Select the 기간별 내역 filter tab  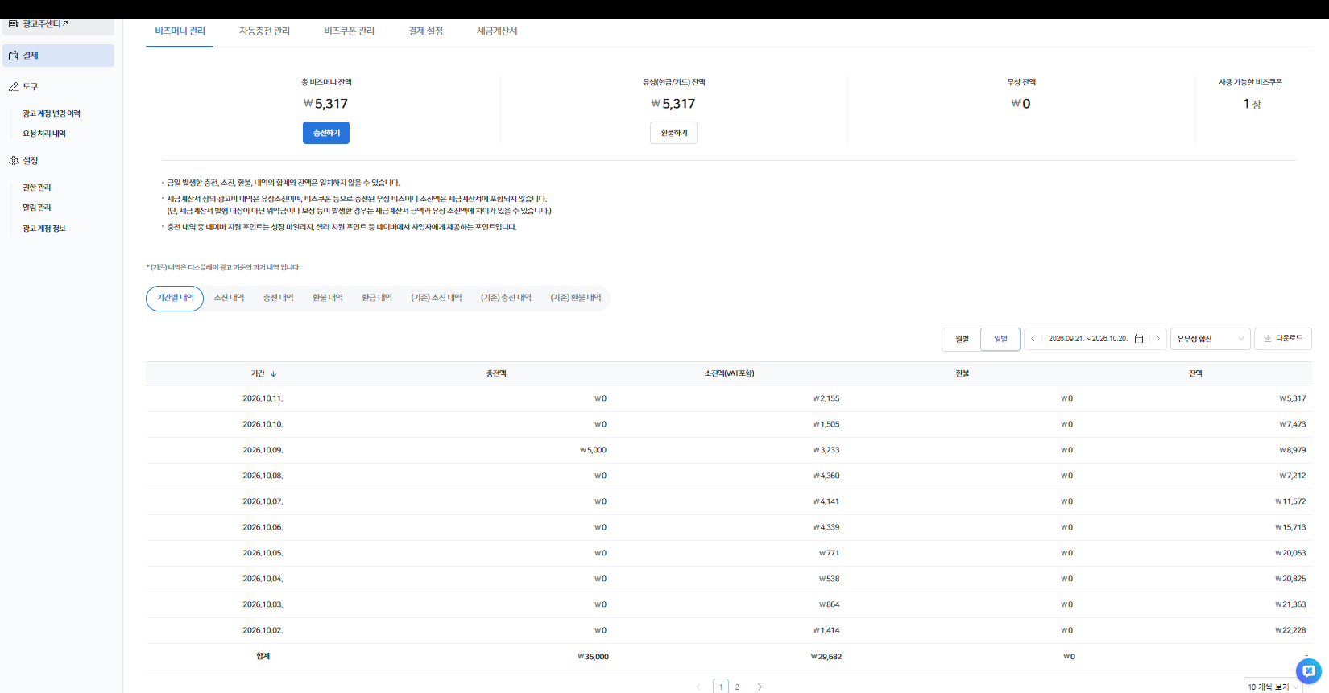point(175,299)
